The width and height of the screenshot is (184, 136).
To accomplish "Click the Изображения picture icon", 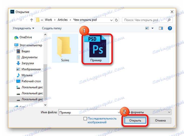I will coord(18,69).
